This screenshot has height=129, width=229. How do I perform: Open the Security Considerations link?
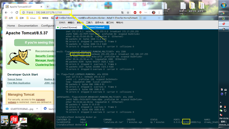click(45, 56)
